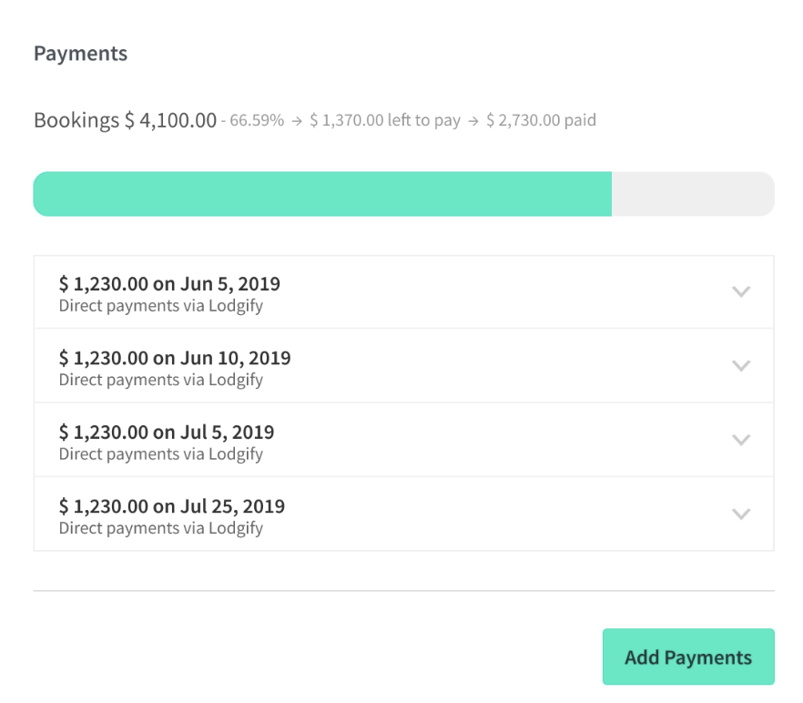803x703 pixels.
Task: Click the $ 1,370.00 left to pay text
Action: point(385,120)
